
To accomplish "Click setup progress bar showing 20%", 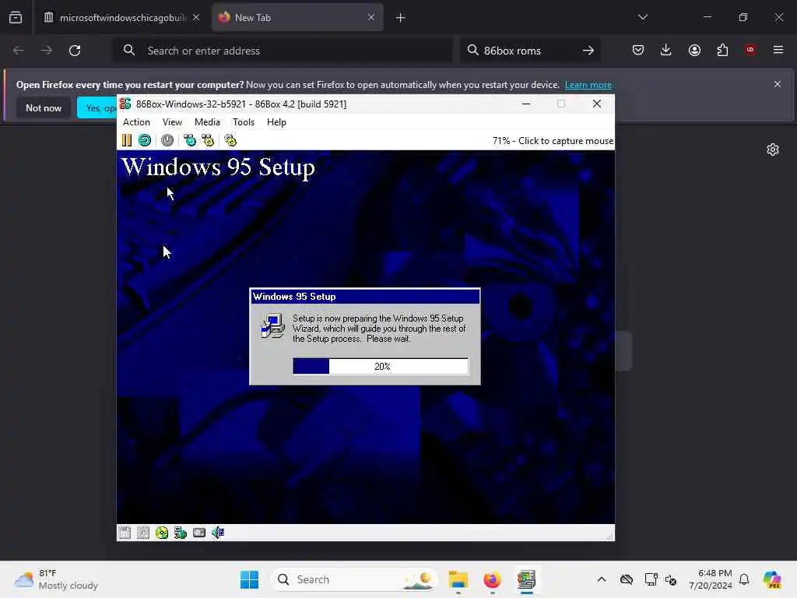I will click(x=381, y=366).
